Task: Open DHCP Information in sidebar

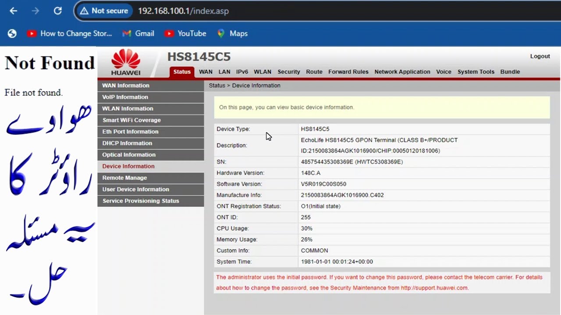Action: (150, 143)
